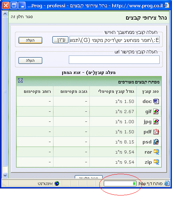Click the rar archive file icon
Image resolution: width=175 pixels, height=200 pixels.
(156, 152)
